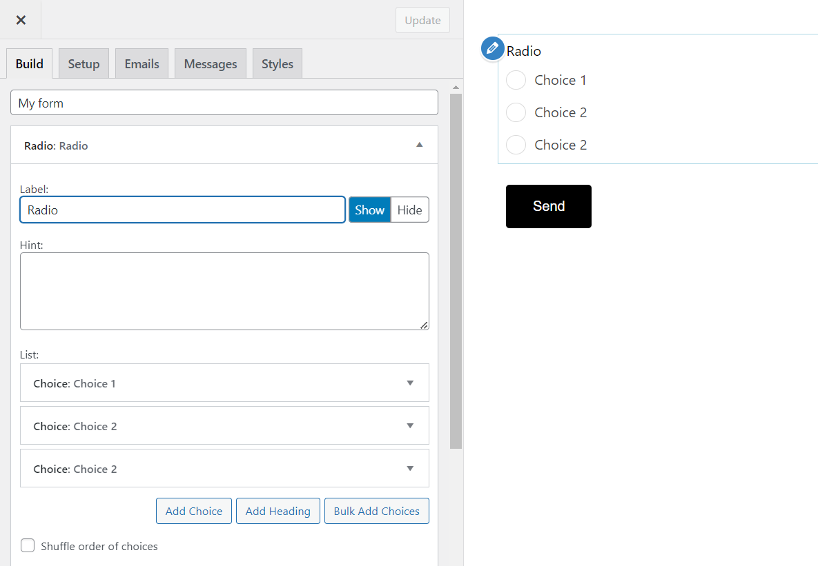This screenshot has height=566, width=818.
Task: Click the blue pencil edit icon beside Radio
Action: [492, 48]
